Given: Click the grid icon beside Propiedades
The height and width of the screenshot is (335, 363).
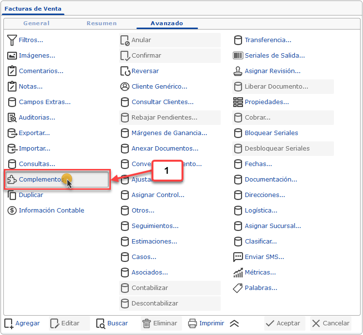Looking at the screenshot, I should (x=238, y=102).
